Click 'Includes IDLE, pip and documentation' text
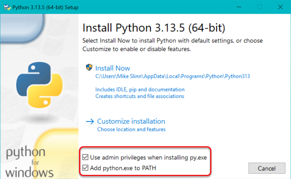 pyautogui.click(x=140, y=89)
